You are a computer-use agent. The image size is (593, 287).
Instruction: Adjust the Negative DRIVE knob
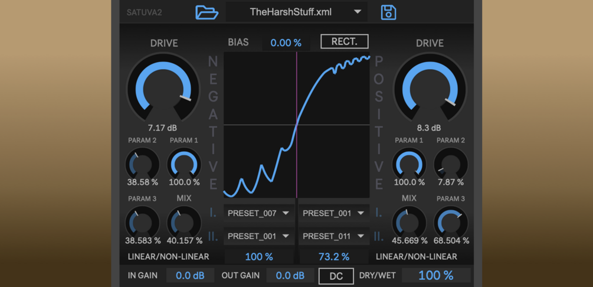tap(163, 88)
